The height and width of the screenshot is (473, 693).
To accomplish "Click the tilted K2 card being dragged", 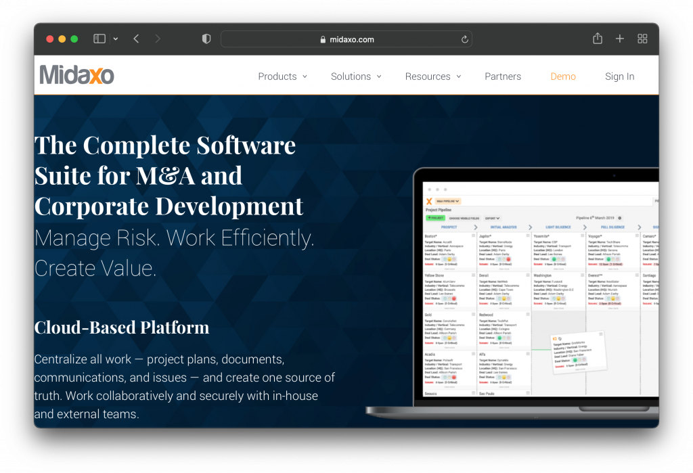I will pos(578,352).
